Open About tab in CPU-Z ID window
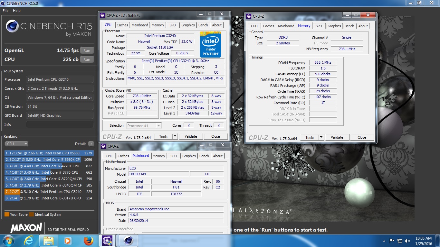 pos(217,25)
